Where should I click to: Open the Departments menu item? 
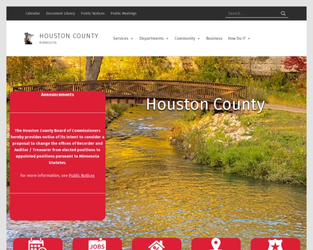(x=151, y=38)
